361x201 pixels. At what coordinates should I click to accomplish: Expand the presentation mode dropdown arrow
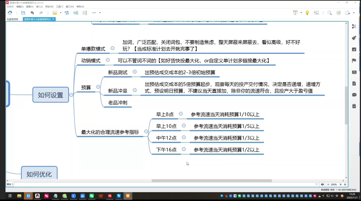coord(301,13)
